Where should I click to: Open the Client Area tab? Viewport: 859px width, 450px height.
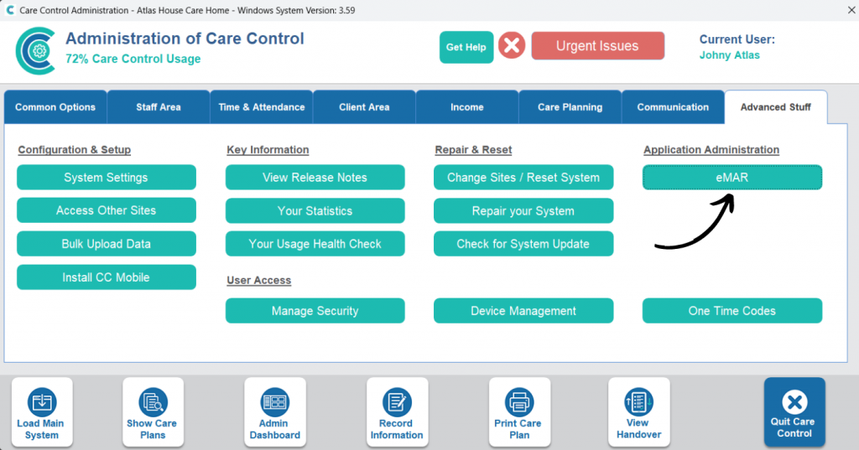[364, 106]
